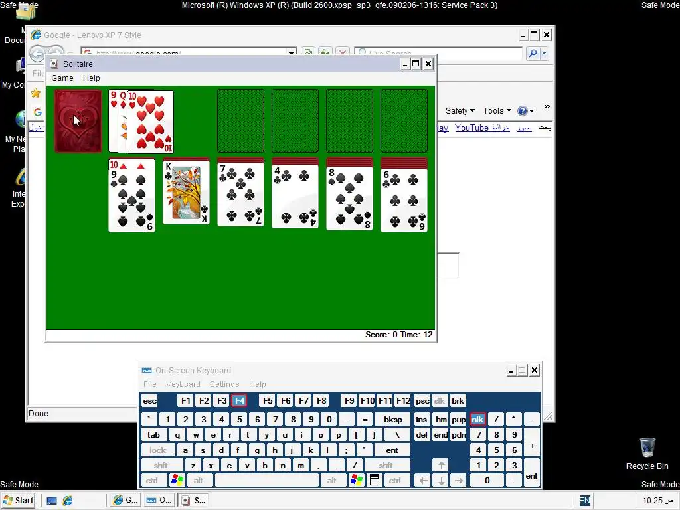The image size is (680, 510).
Task: Click the left Windows logo key
Action: point(177,481)
